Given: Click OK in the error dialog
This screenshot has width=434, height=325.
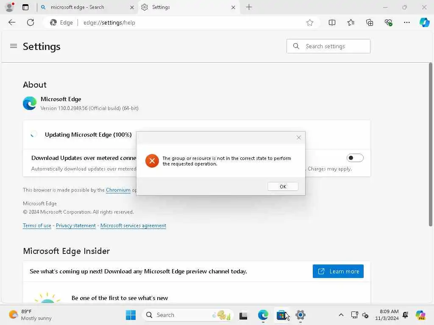Looking at the screenshot, I should pyautogui.click(x=283, y=187).
